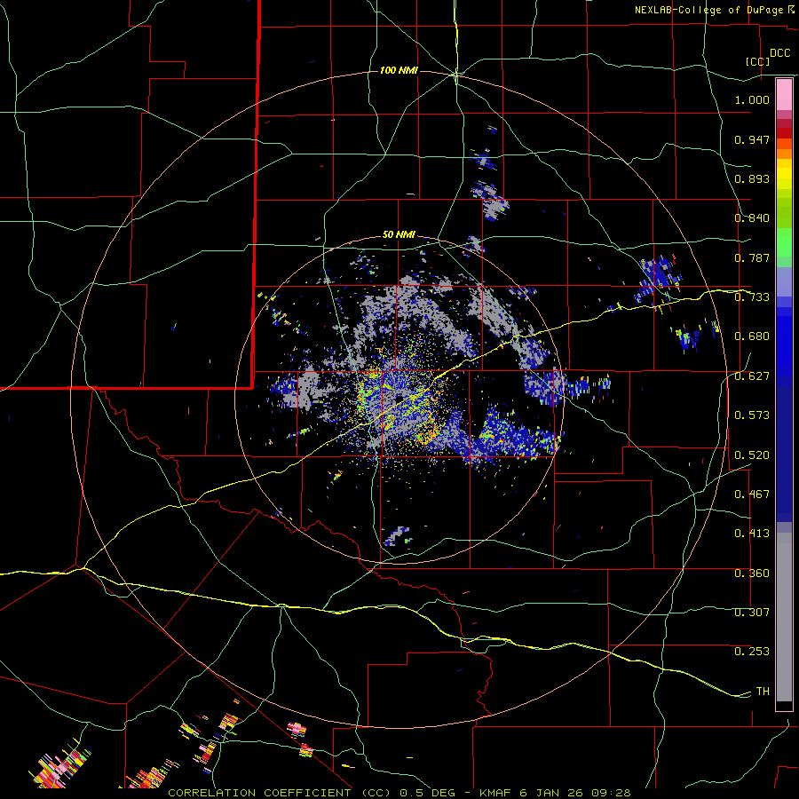
Task: Select the 0.840 legend value
Action: pyautogui.click(x=752, y=218)
